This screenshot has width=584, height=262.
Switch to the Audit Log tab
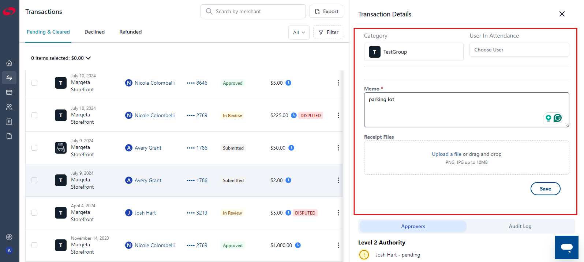click(520, 226)
